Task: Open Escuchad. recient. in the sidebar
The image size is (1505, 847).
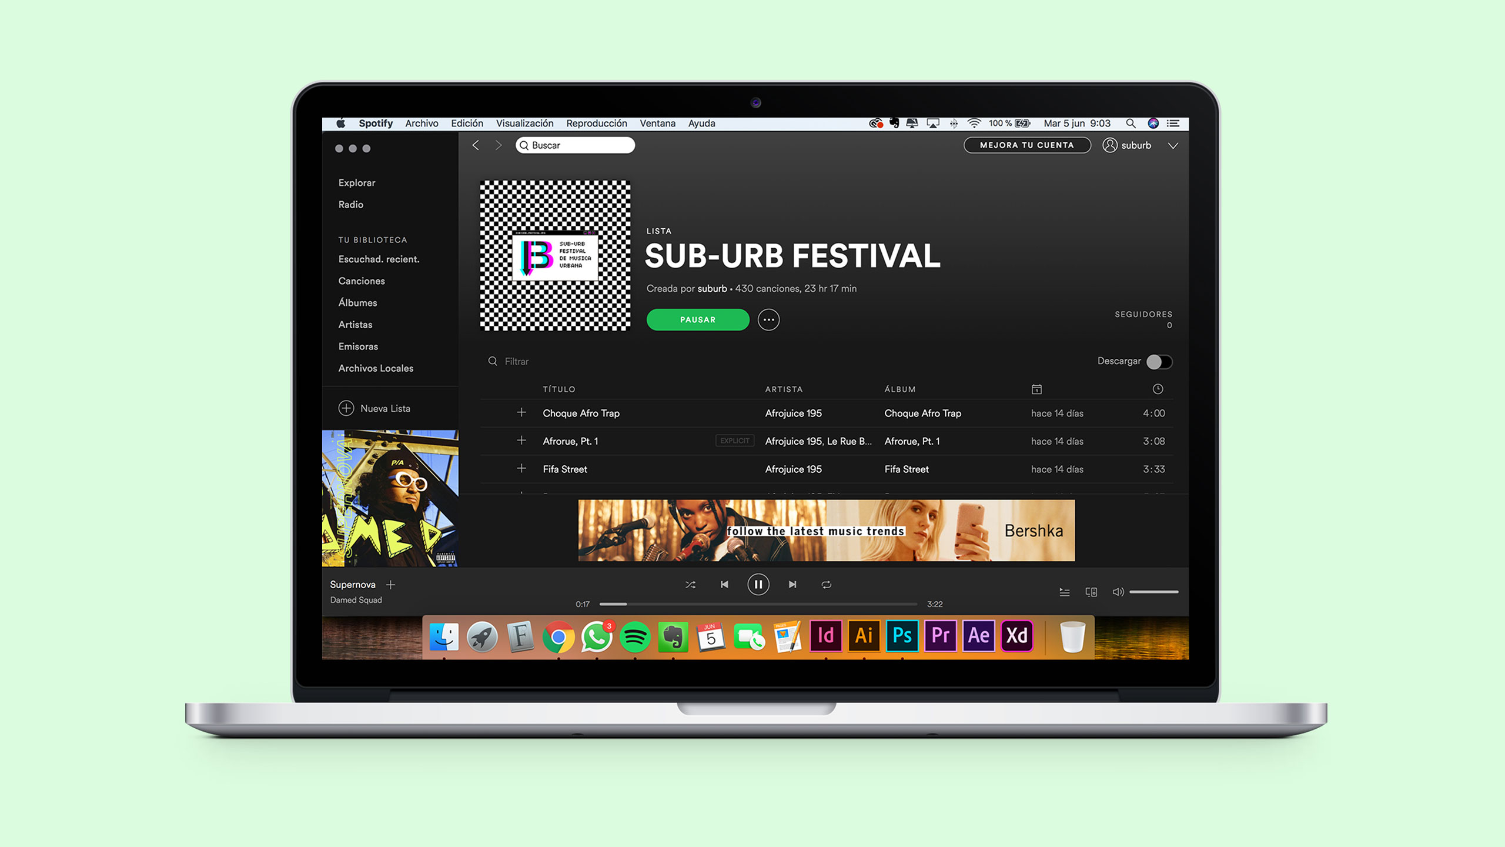Action: tap(379, 259)
